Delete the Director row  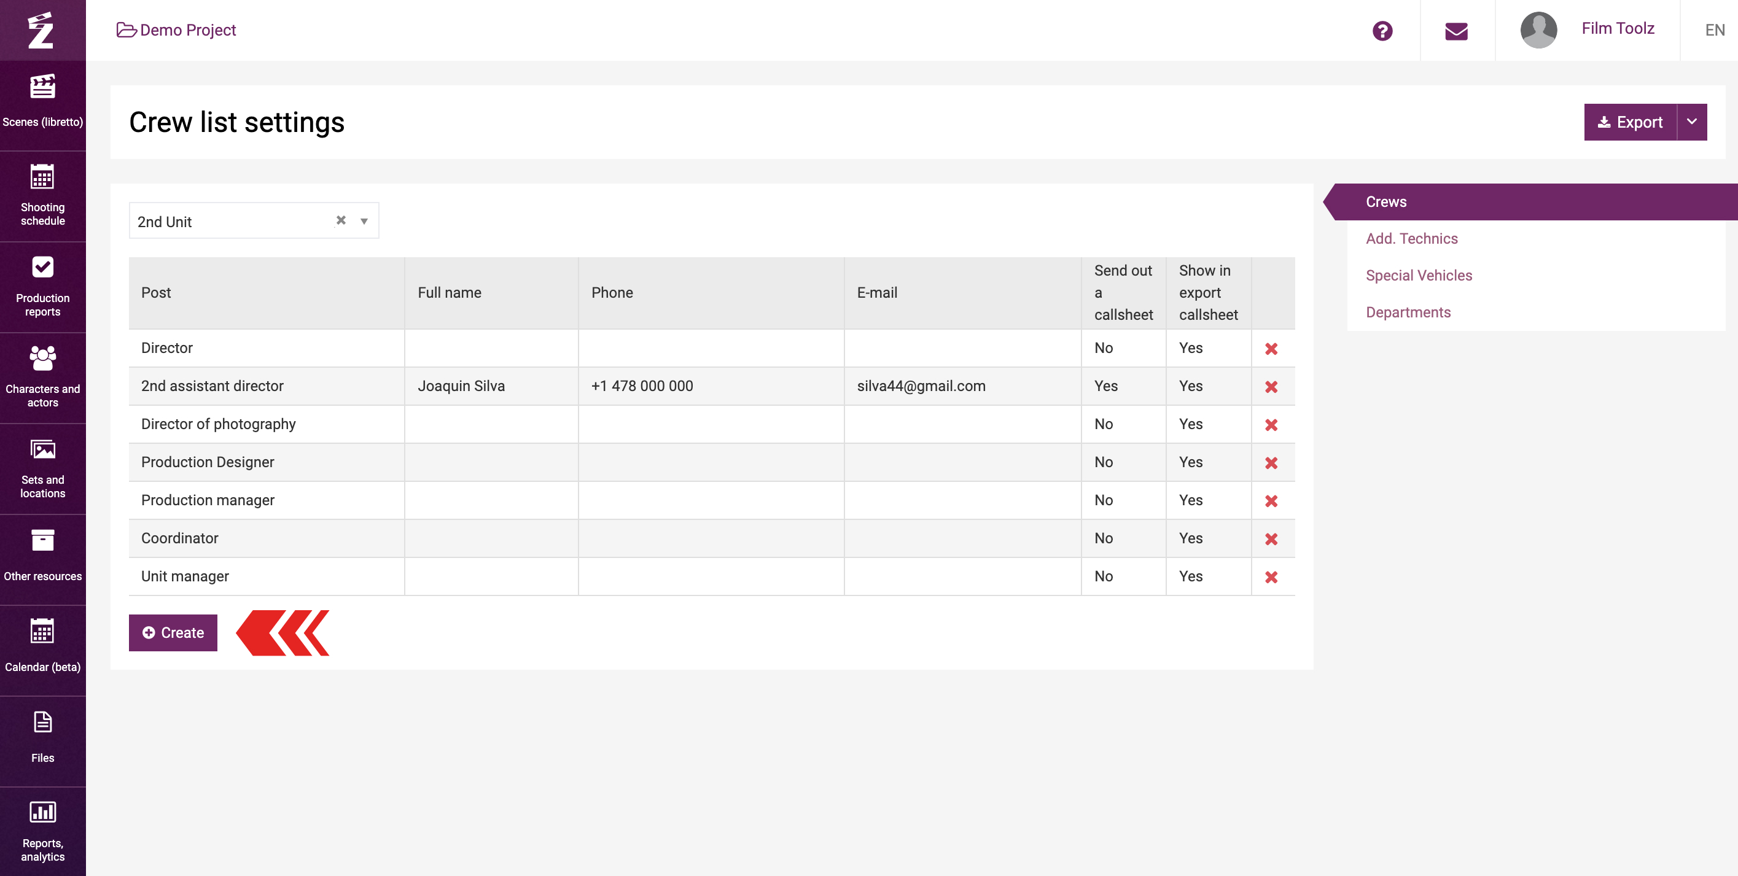coord(1271,349)
